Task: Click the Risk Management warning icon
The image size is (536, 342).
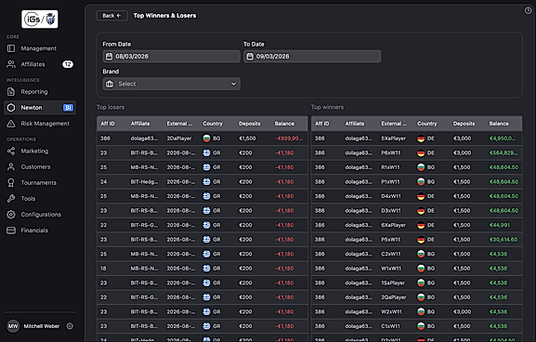Action: [11, 124]
